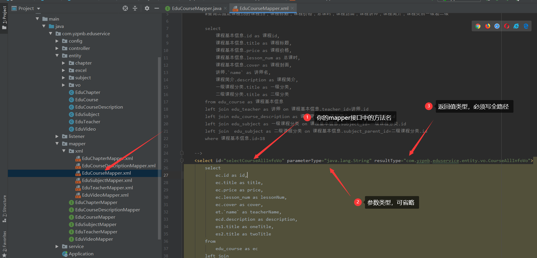Select the EduTeacherMapper interface
Image resolution: width=537 pixels, height=258 pixels.
coord(96,232)
